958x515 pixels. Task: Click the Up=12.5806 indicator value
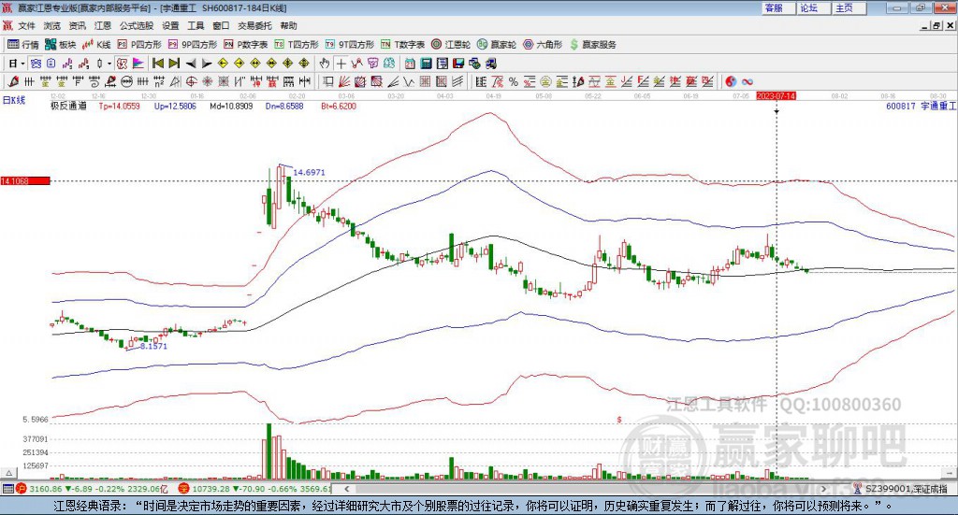click(x=175, y=107)
